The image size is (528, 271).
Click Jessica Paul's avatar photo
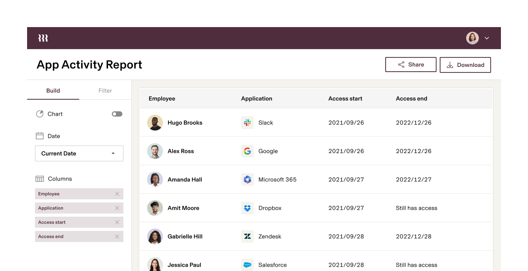coord(155,264)
